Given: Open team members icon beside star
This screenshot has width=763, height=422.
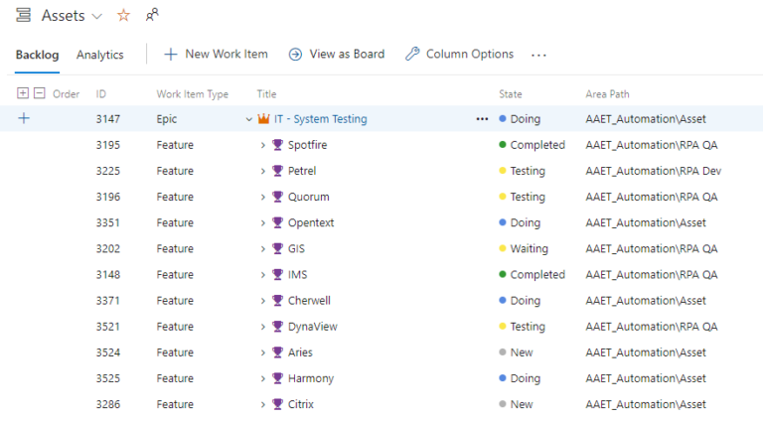Looking at the screenshot, I should 152,16.
